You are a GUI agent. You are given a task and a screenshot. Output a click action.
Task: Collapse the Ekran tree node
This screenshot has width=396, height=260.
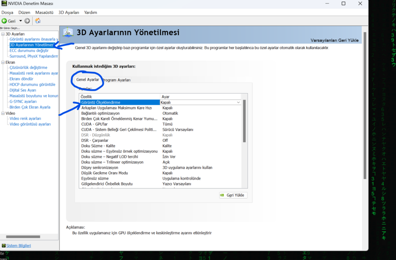click(x=3, y=62)
